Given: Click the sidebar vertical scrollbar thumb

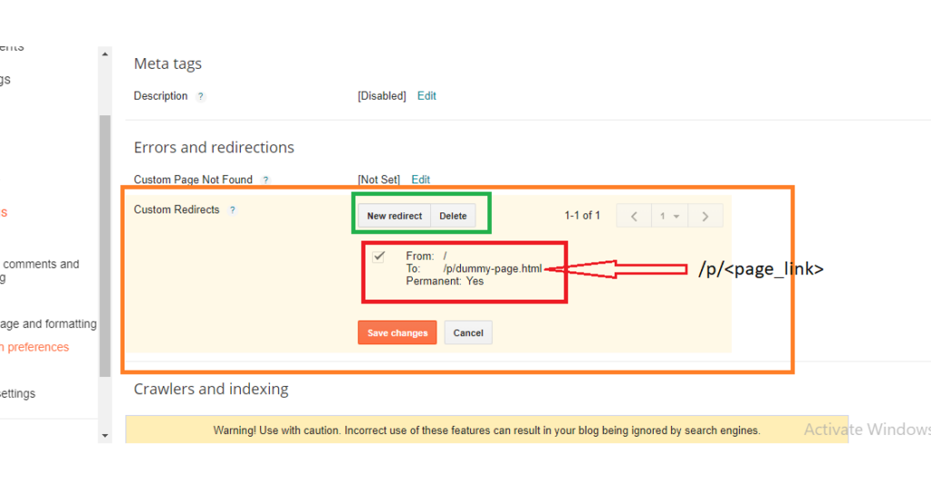Looking at the screenshot, I should pyautogui.click(x=105, y=245).
